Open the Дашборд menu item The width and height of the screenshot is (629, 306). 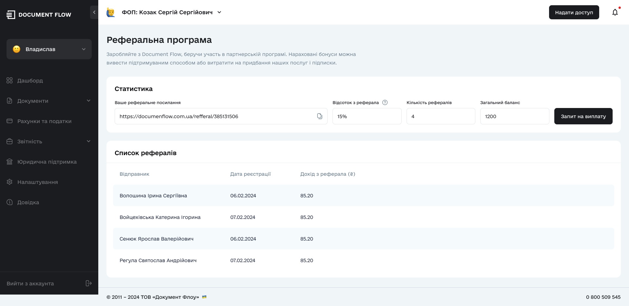[x=30, y=81]
